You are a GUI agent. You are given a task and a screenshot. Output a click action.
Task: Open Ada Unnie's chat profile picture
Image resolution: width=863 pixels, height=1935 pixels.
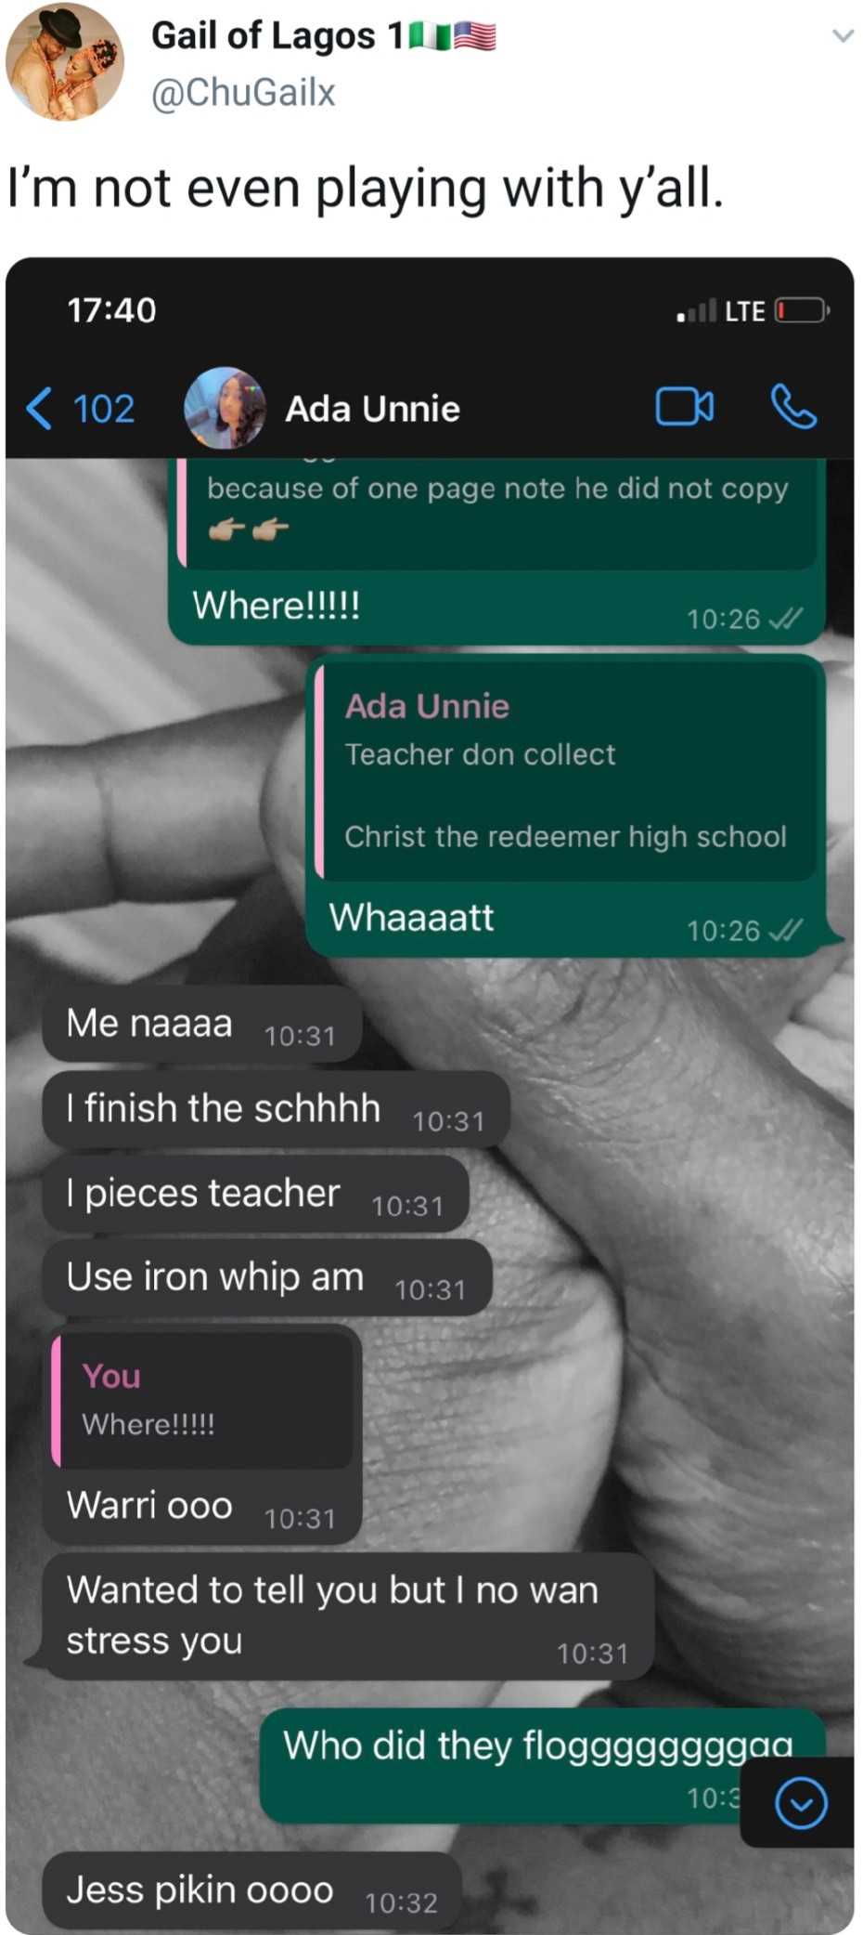coord(225,408)
